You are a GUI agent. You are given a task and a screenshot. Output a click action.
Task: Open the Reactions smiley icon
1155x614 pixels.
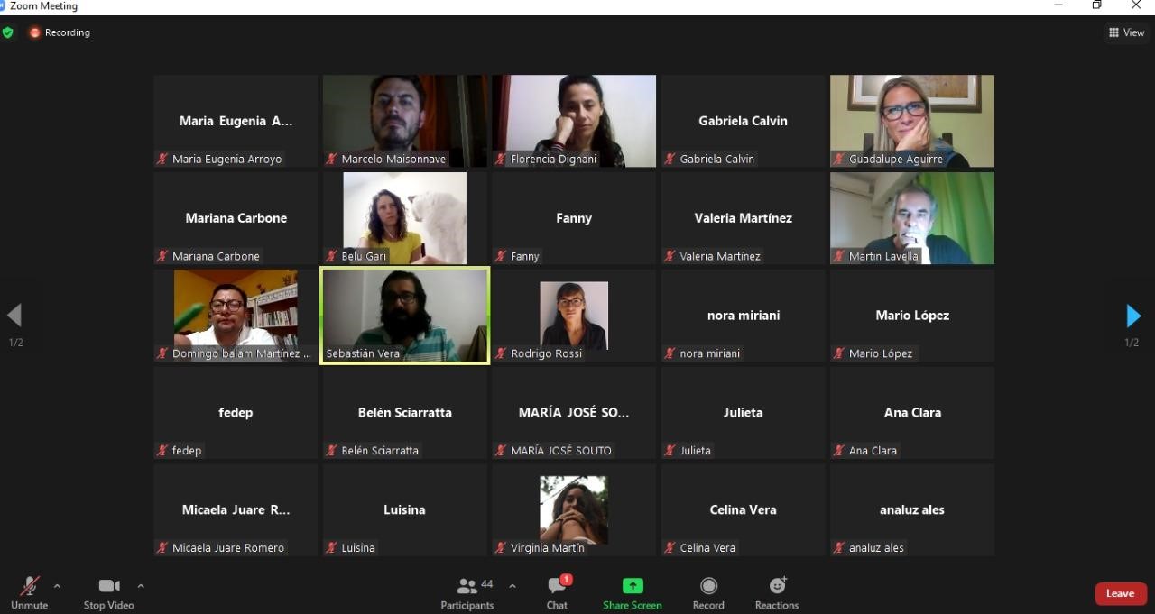coord(777,586)
